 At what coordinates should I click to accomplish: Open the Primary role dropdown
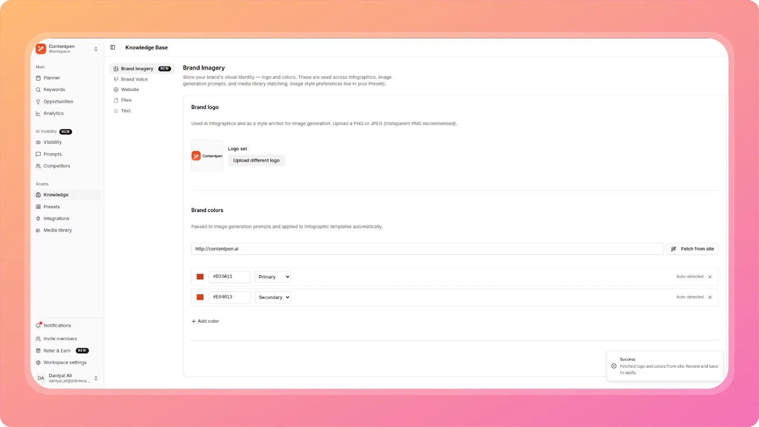coord(273,277)
